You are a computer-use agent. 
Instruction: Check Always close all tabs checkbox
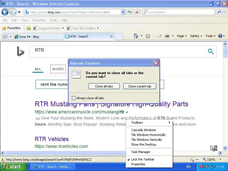(74, 98)
